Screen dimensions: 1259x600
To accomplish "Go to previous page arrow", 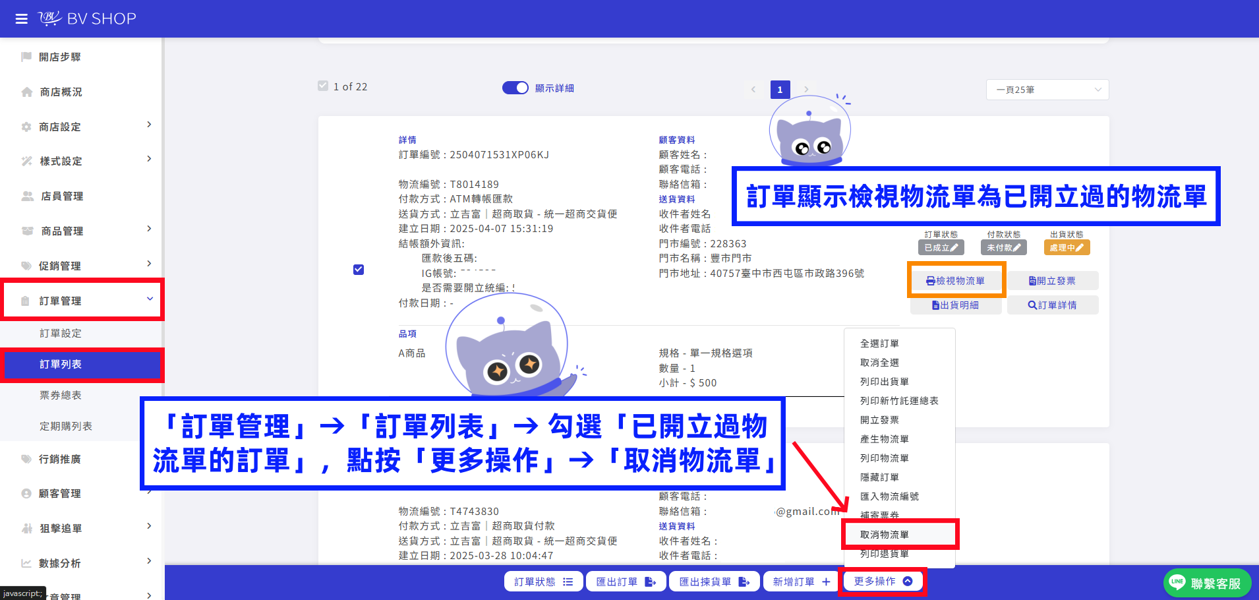I will tap(753, 89).
